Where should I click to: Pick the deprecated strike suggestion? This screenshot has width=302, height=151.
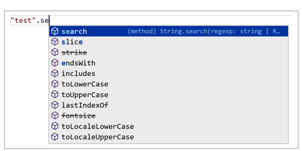coord(169,52)
